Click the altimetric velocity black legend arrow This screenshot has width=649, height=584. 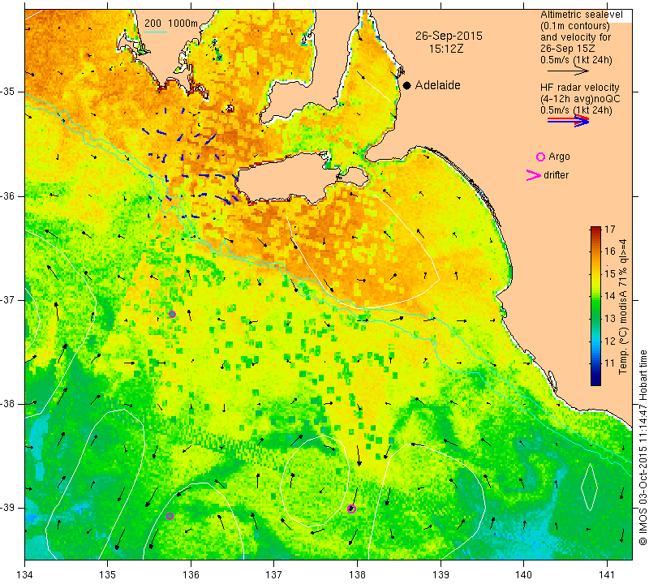pos(569,71)
